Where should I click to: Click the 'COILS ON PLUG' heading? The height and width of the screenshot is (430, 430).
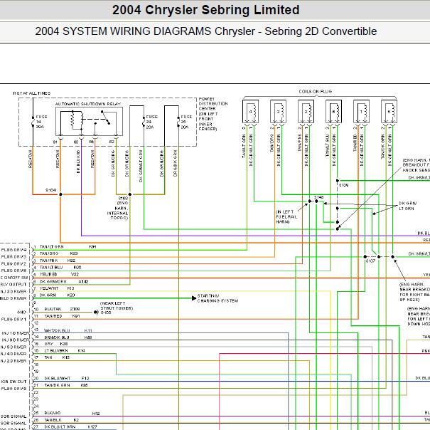click(315, 92)
